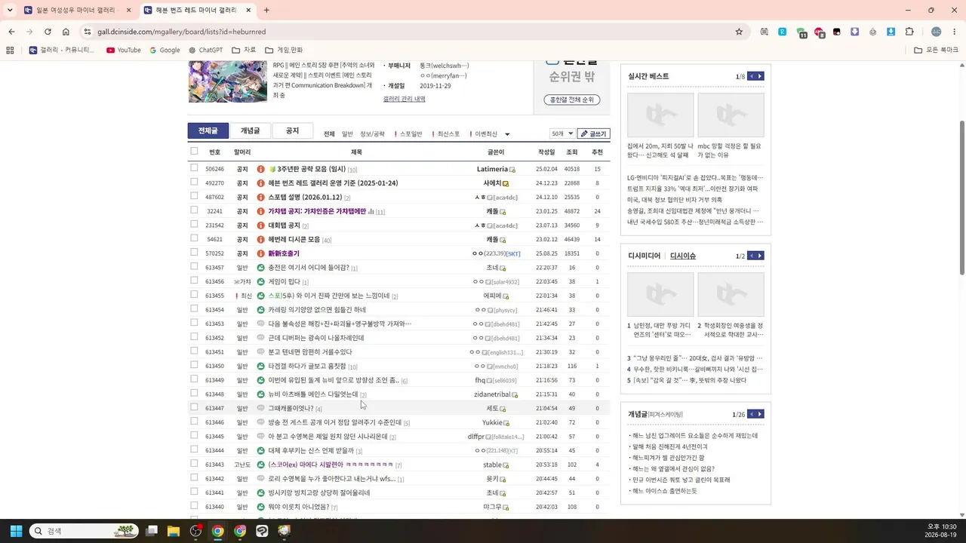Image resolution: width=966 pixels, height=543 pixels.
Task: Click the purple download extension icon
Action: (855, 32)
